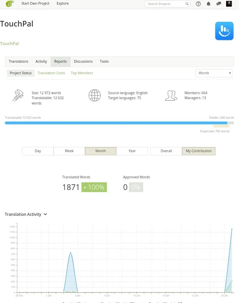Click the blue translatable progress bar
This screenshot has height=303, width=239.
pyautogui.click(x=116, y=123)
